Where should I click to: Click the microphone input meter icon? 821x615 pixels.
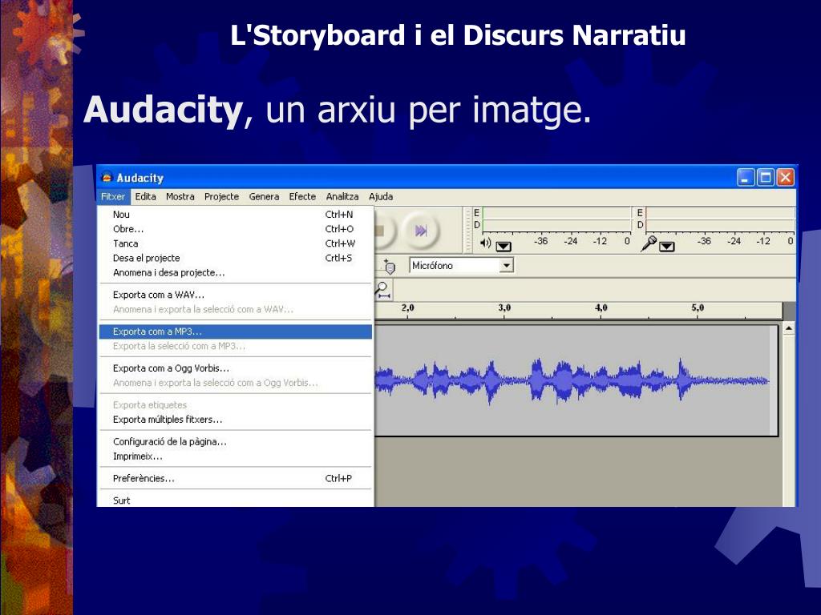(x=648, y=243)
